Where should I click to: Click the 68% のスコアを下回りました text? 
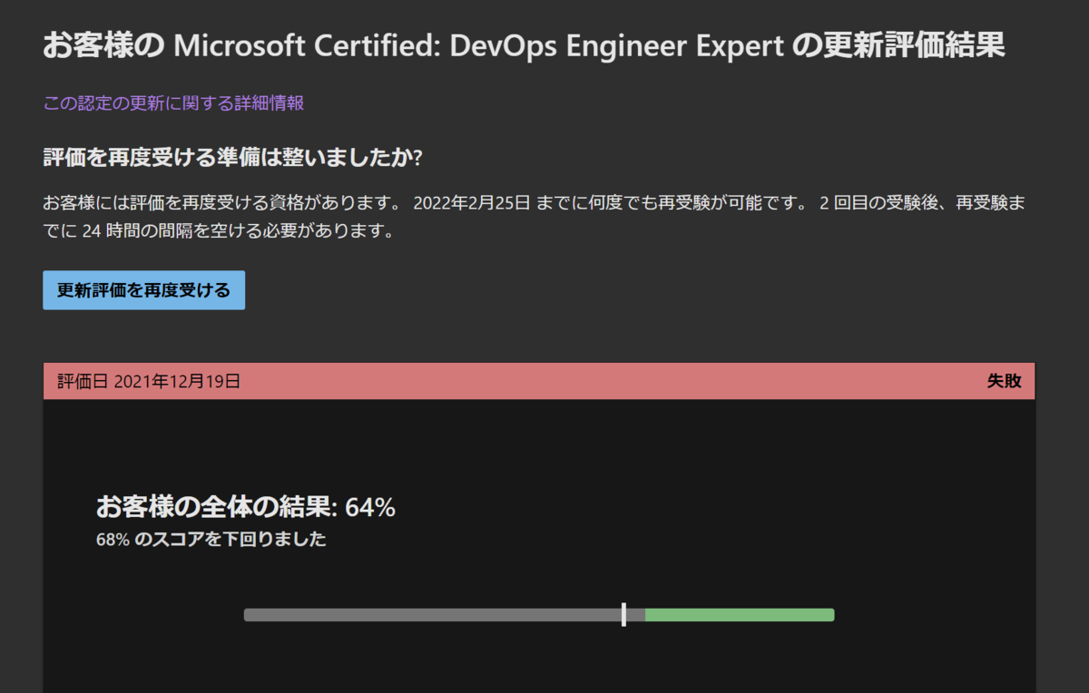coord(211,540)
